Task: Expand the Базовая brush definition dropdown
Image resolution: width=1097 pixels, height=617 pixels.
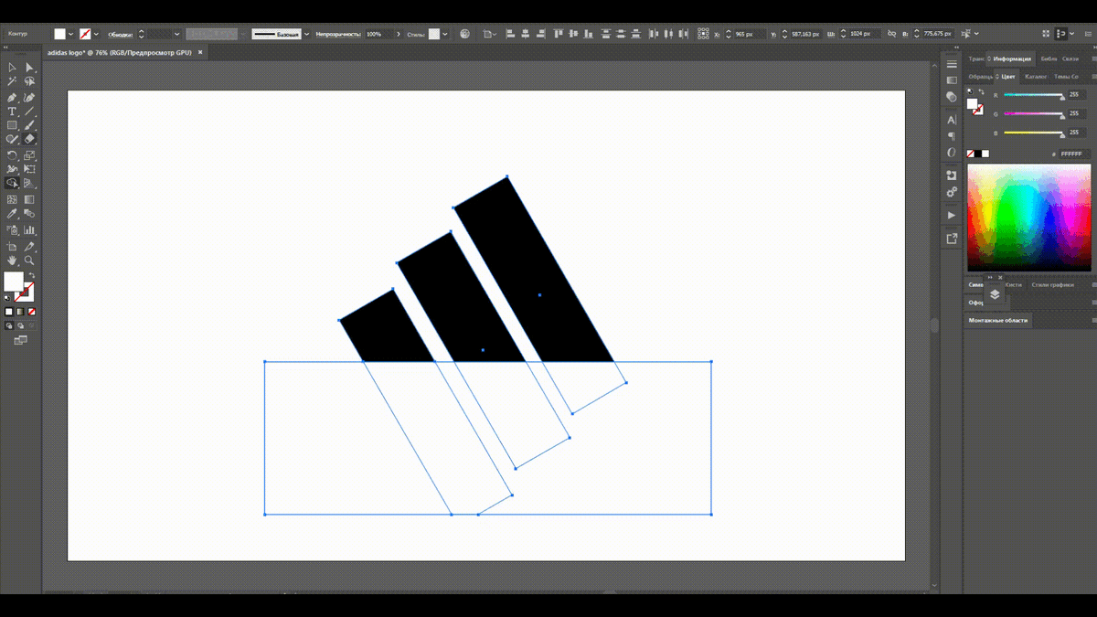Action: pos(306,34)
